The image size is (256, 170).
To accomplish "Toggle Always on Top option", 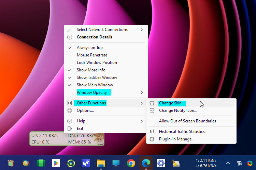I will (x=106, y=48).
